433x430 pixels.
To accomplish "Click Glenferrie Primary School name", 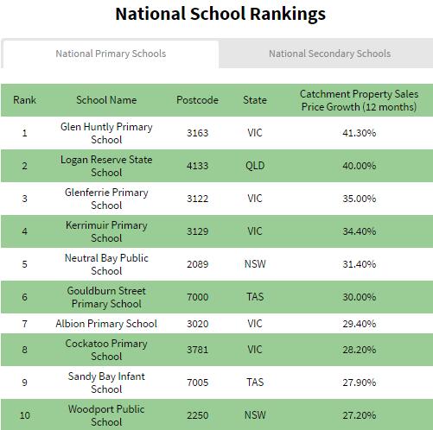I will [x=106, y=199].
